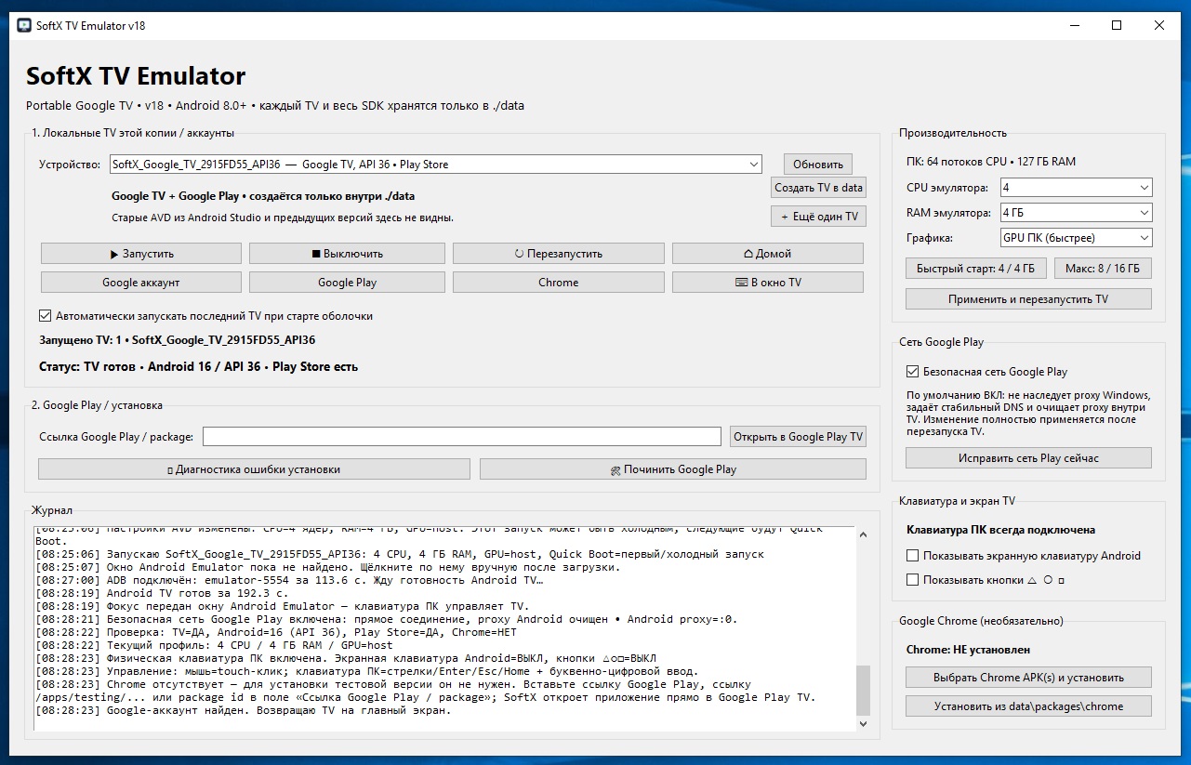Click the Макс: 8 / 16 ГБ preset
The image size is (1191, 765).
pos(1103,269)
